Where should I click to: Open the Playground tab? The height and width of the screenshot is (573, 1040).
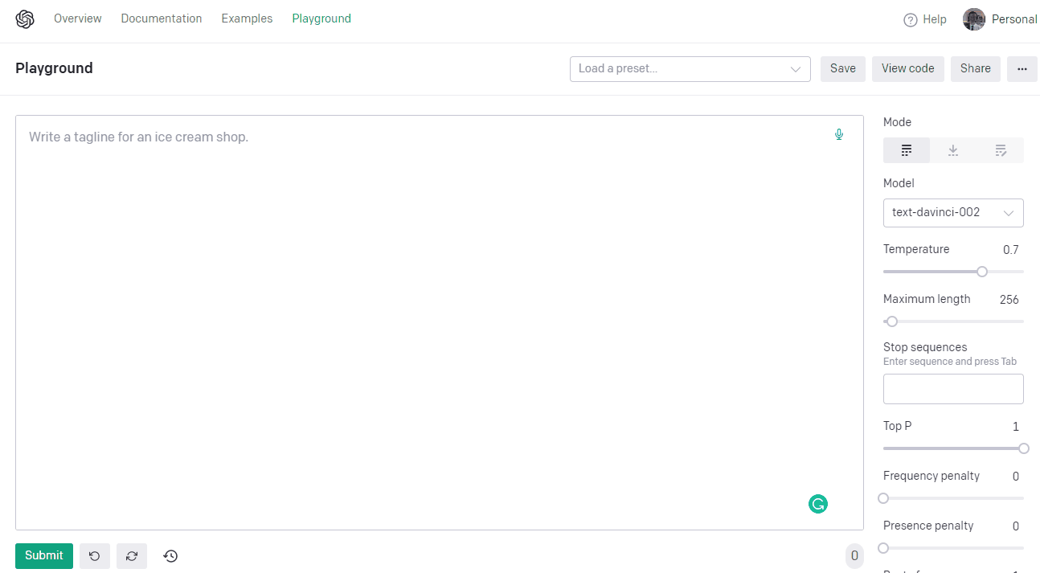(321, 18)
